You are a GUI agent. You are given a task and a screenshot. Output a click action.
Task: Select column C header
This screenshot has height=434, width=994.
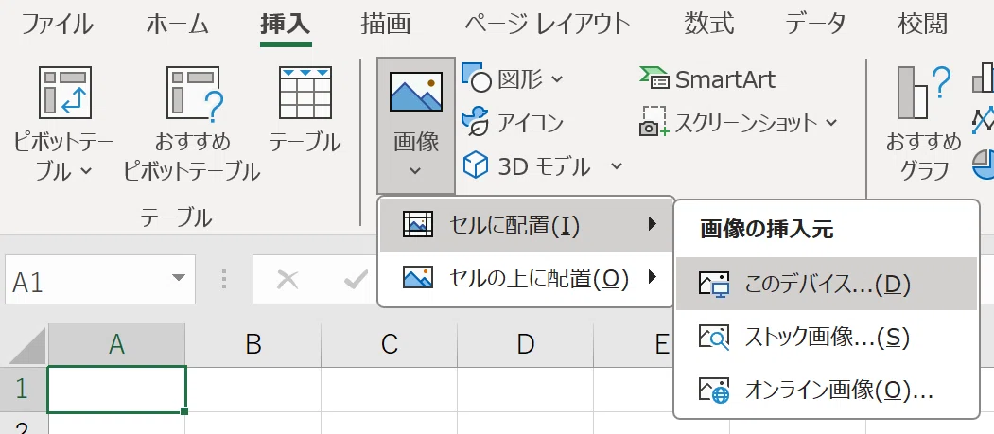coord(390,345)
